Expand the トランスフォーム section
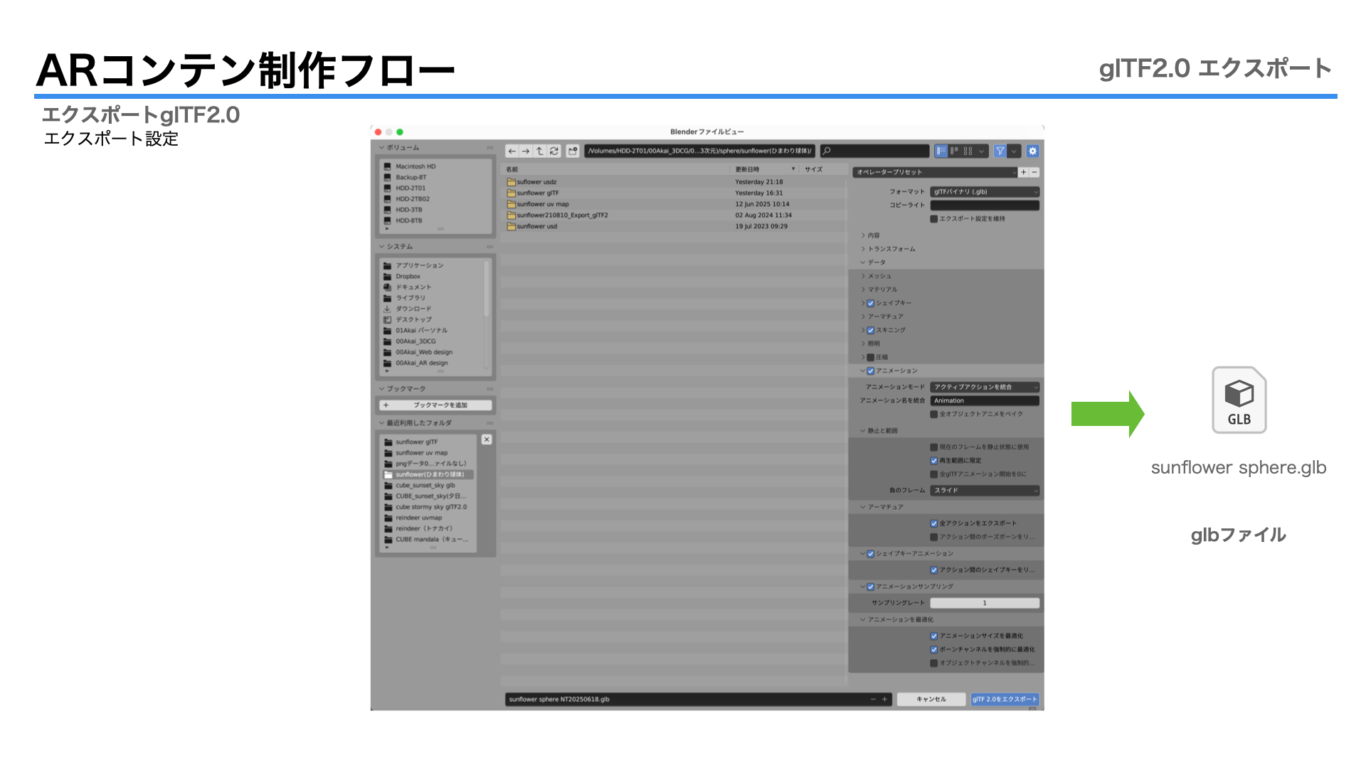The height and width of the screenshot is (768, 1366). click(x=889, y=249)
